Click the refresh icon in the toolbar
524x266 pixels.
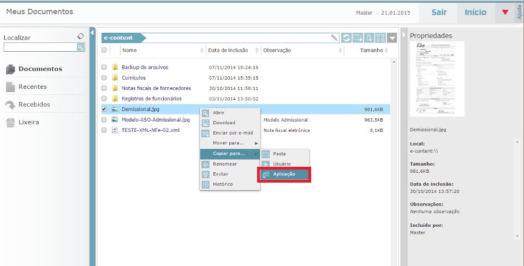[347, 38]
